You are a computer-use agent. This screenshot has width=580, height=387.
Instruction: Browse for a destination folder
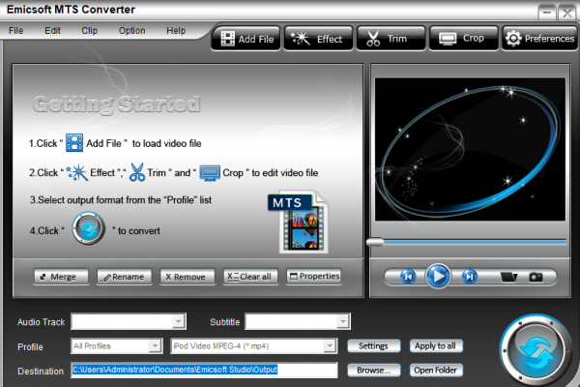373,370
